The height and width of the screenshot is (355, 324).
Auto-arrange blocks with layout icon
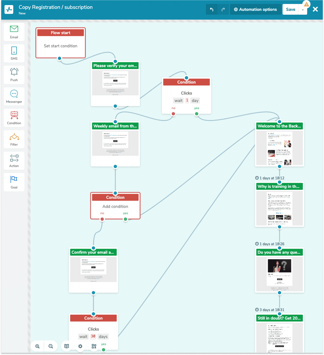(94, 346)
